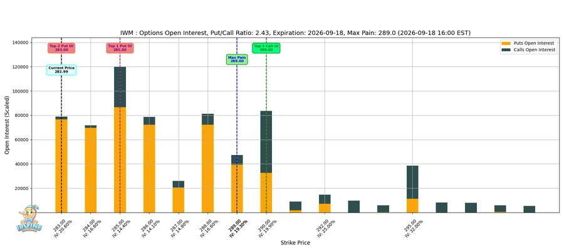Click the 40000 y-axis tick label
This screenshot has height=250, width=564.
coord(21,164)
